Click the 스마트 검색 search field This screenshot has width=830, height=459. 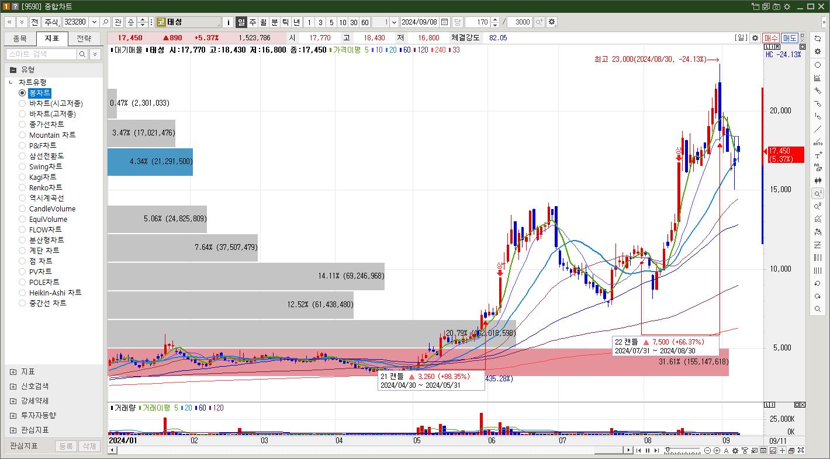point(41,54)
